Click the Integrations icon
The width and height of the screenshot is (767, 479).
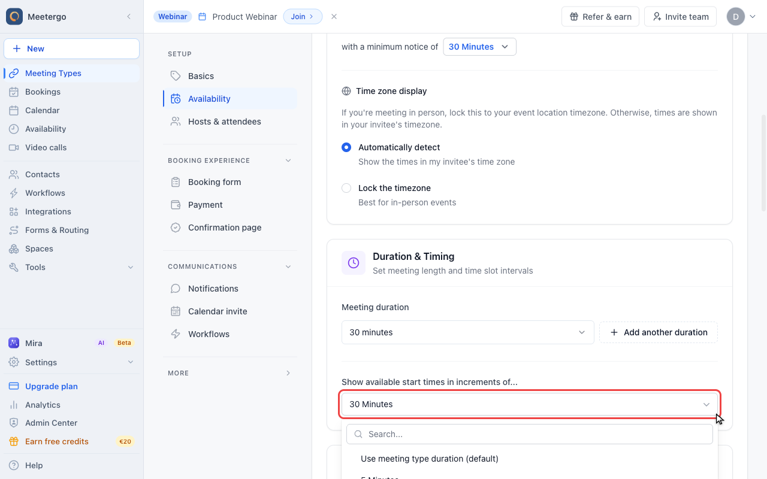14,211
